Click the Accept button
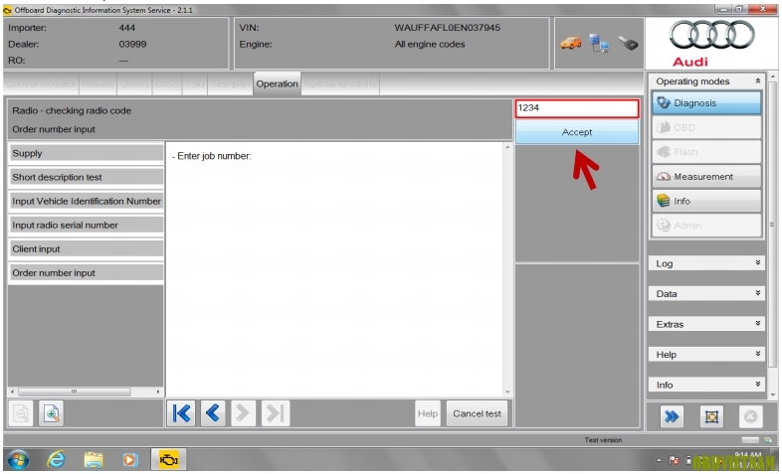 point(576,132)
